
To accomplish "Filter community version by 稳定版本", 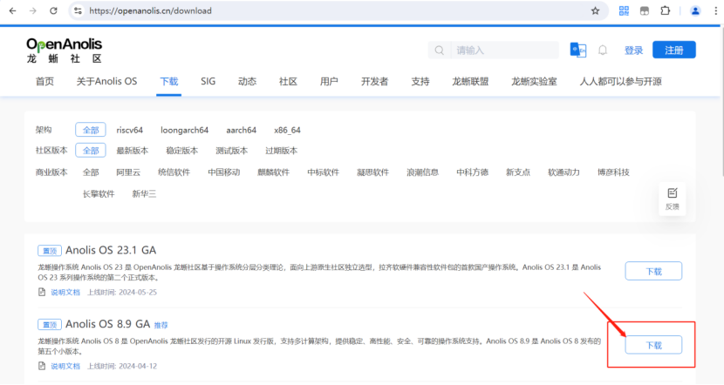I will click(182, 151).
